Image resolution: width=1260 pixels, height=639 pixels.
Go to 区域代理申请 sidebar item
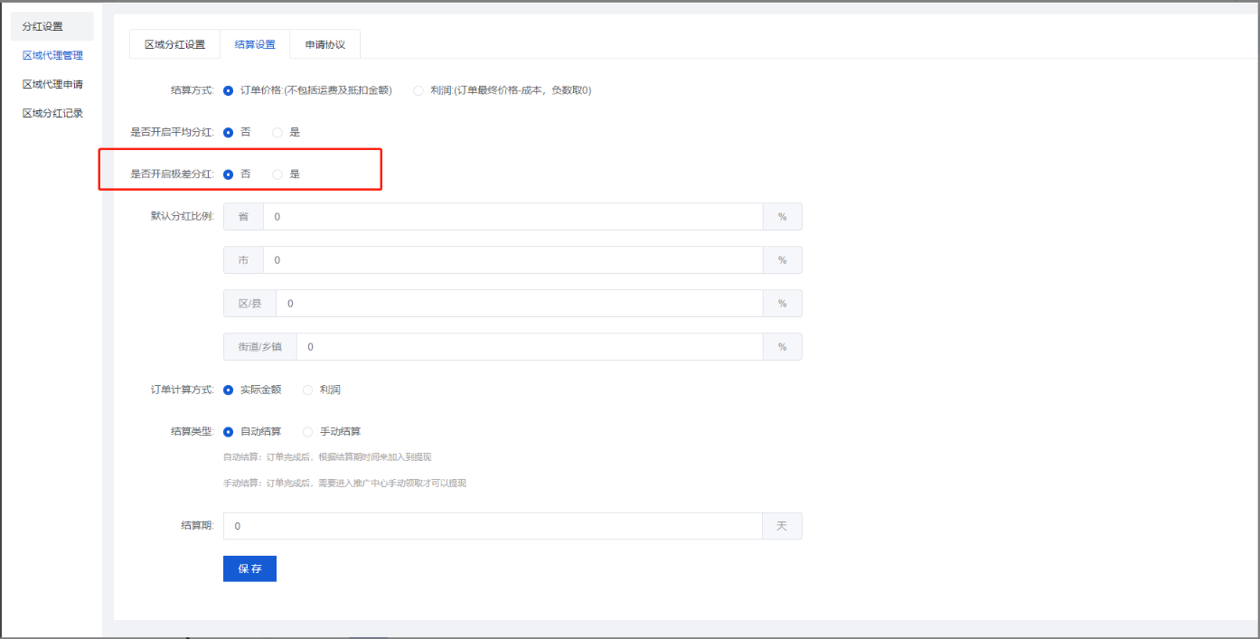pos(52,84)
